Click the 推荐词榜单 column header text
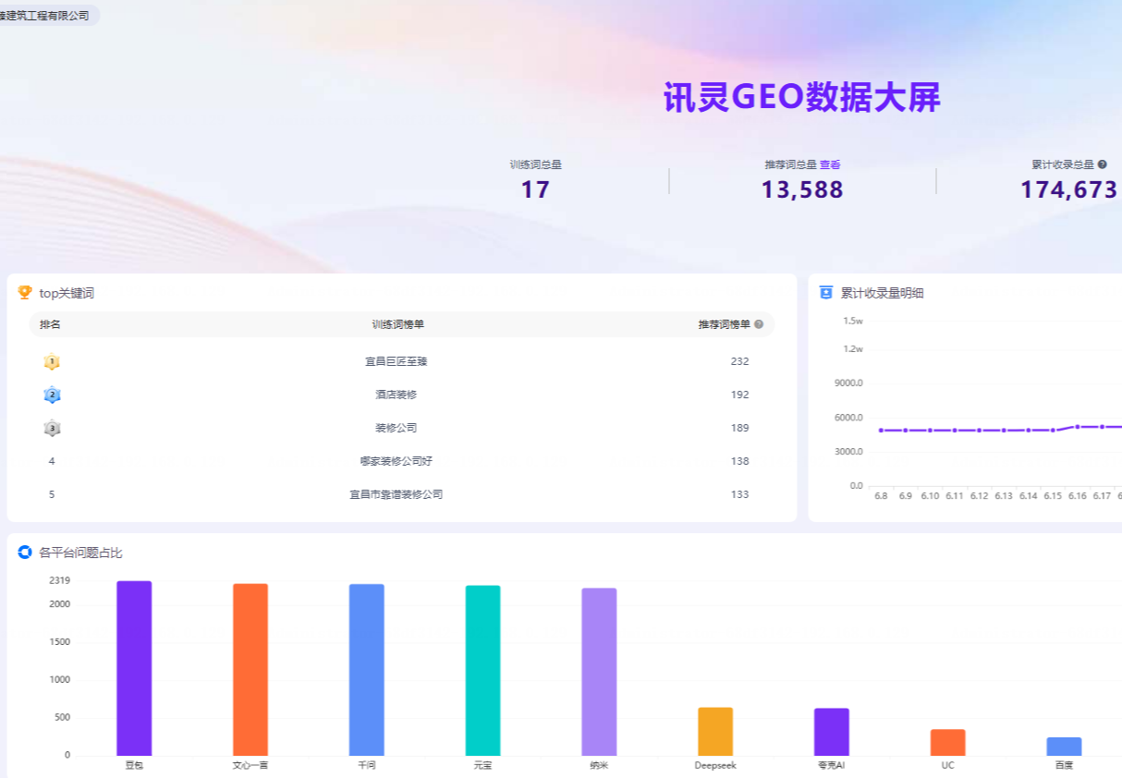 [725, 324]
